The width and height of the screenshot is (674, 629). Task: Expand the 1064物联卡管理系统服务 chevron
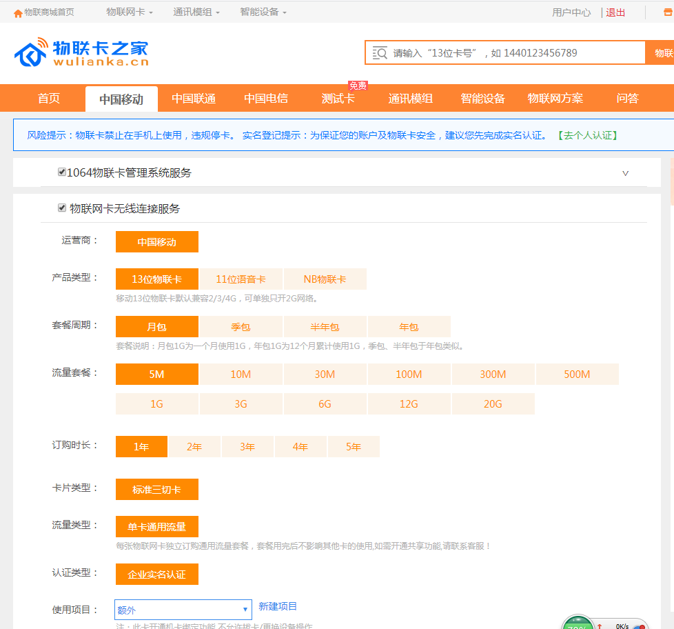(625, 173)
